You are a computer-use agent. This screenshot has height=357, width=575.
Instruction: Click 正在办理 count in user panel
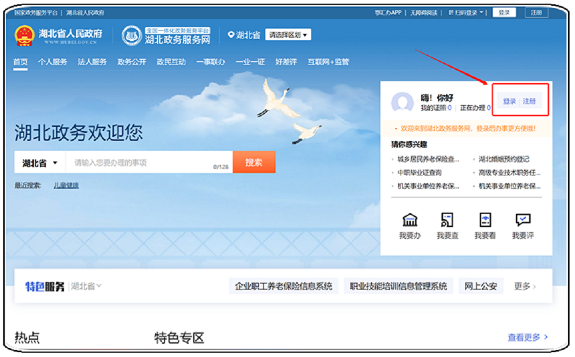475,108
